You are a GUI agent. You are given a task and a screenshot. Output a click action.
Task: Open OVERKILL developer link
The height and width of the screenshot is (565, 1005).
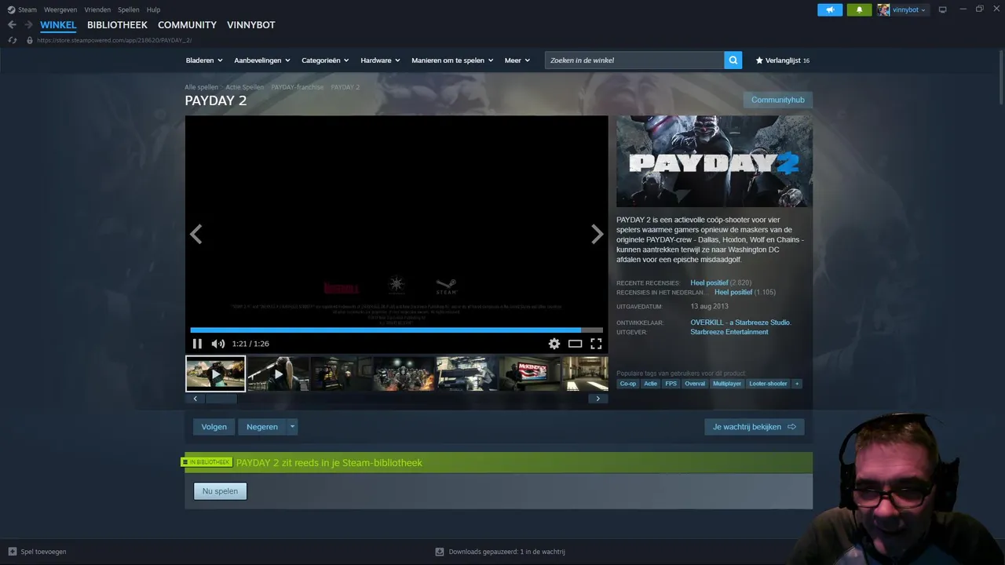click(x=740, y=323)
